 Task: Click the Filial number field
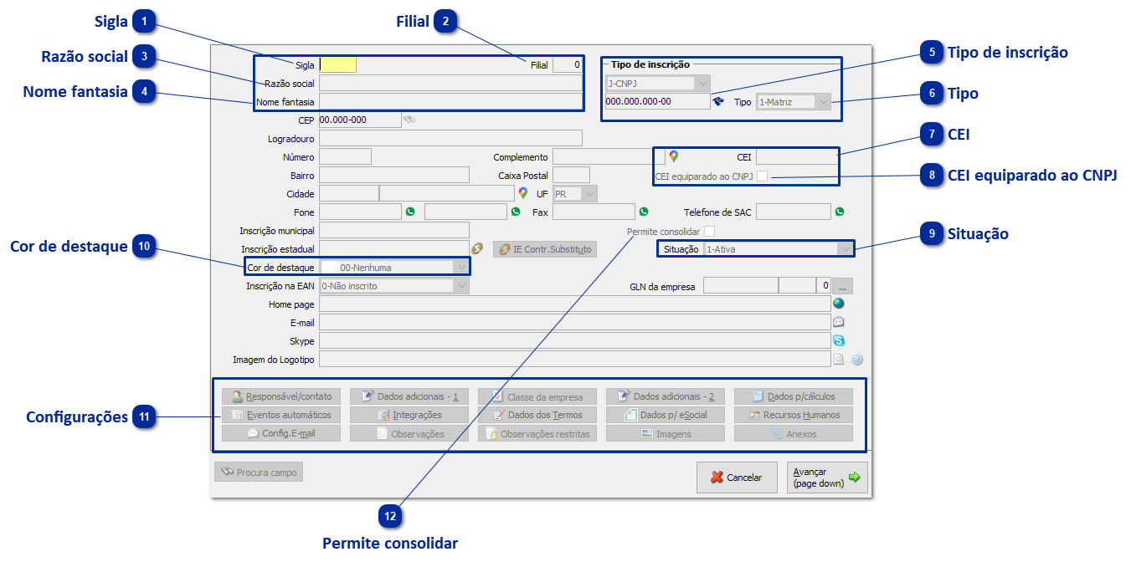pyautogui.click(x=568, y=64)
